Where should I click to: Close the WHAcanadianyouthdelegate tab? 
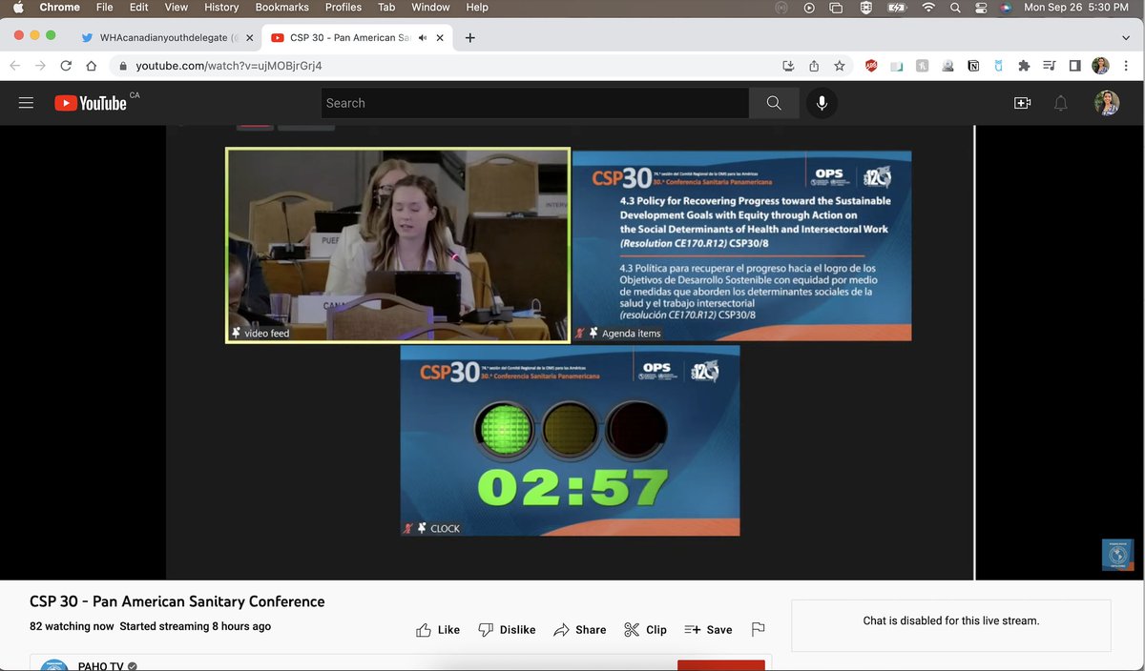(249, 37)
